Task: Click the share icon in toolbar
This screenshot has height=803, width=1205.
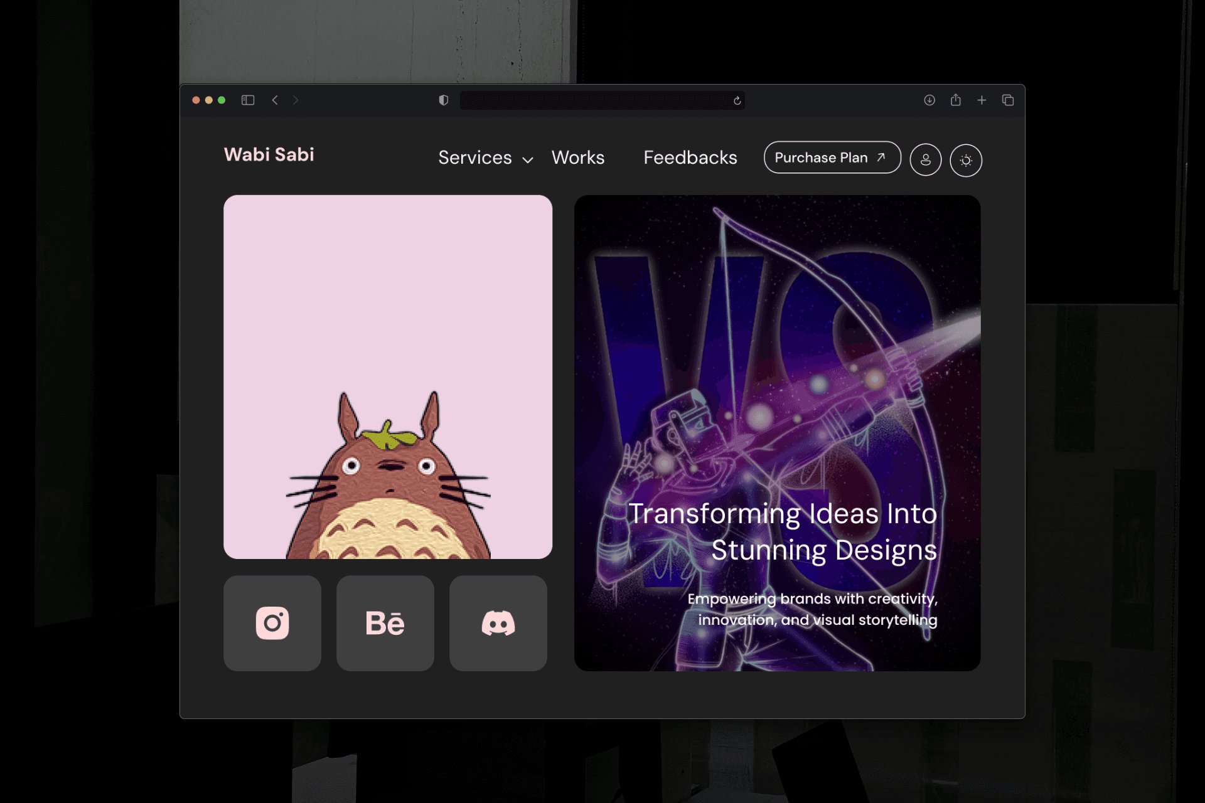Action: click(955, 100)
